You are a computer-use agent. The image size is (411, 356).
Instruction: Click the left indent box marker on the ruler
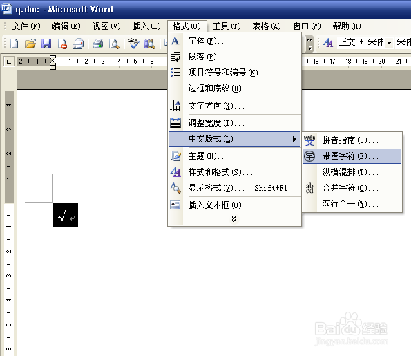[x=52, y=67]
